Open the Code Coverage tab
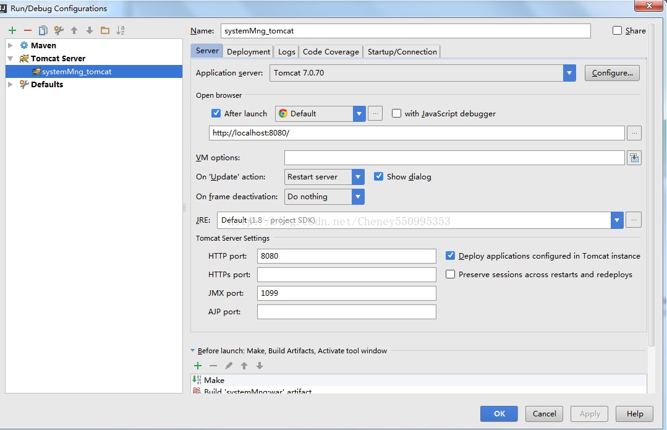The width and height of the screenshot is (667, 430). pyautogui.click(x=331, y=51)
